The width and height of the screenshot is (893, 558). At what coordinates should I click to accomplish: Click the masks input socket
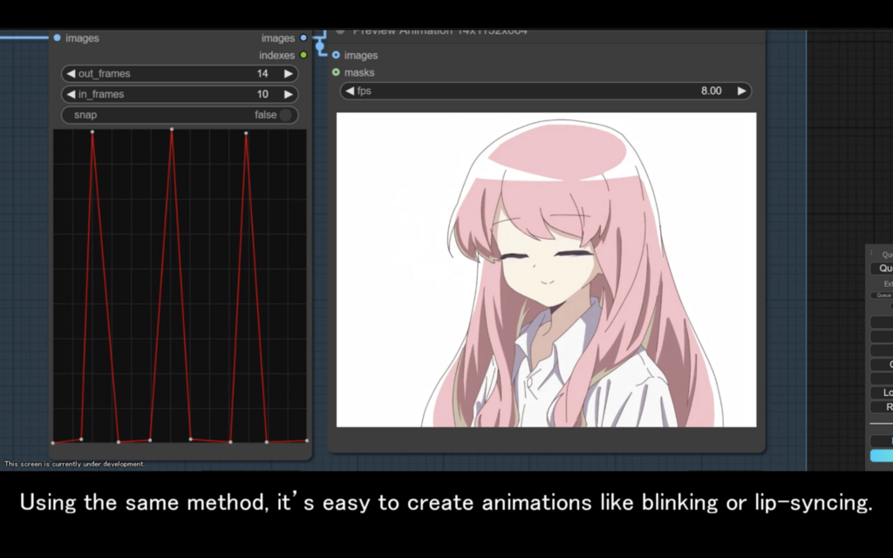(336, 71)
